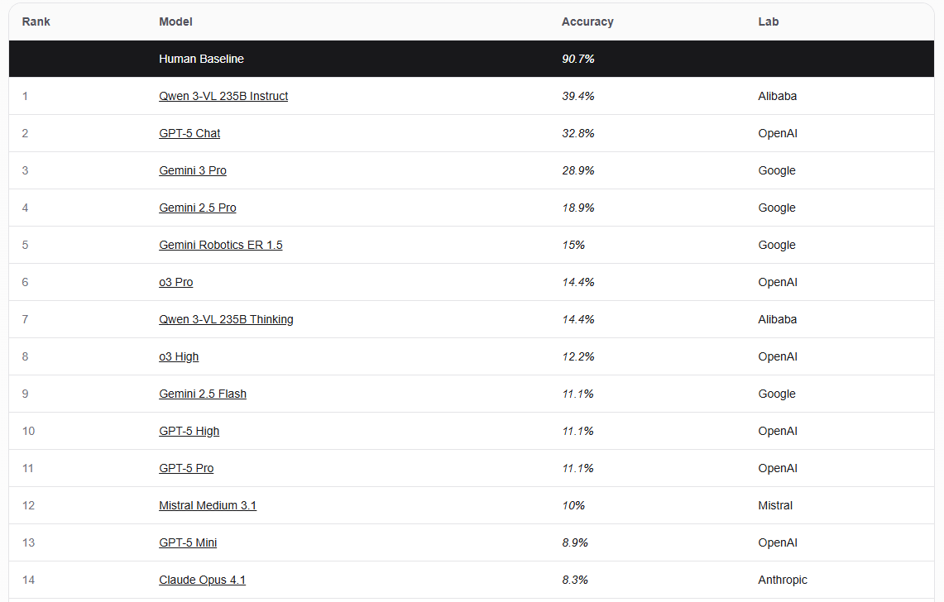Viewport: 944px width, 602px height.
Task: Click the GPT-5 Chat model link
Action: tap(189, 133)
